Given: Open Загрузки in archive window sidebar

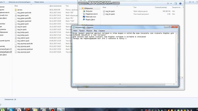Looking at the screenshot, I should coord(89,11).
